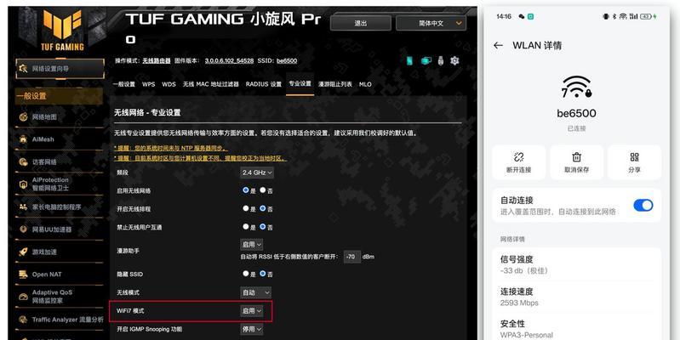
Task: Open the 漫游助手 启用 dropdown
Action: (x=252, y=244)
